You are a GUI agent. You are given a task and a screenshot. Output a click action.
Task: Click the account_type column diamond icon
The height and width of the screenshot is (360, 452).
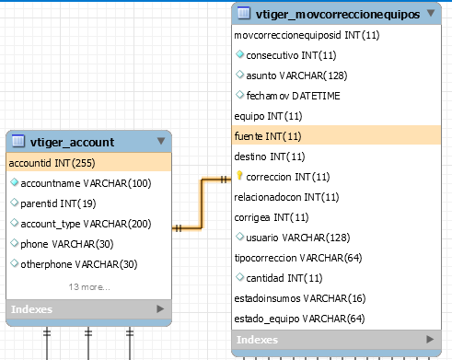point(14,223)
